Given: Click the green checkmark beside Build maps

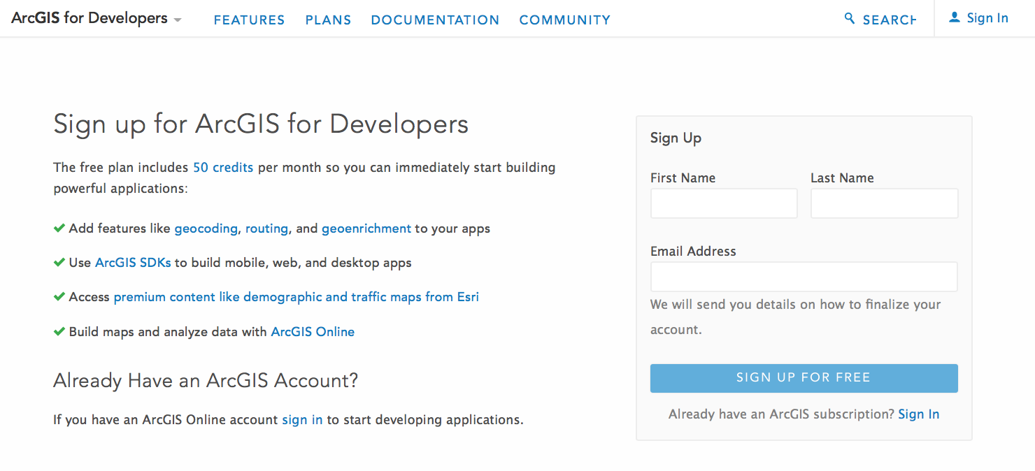Looking at the screenshot, I should [59, 331].
